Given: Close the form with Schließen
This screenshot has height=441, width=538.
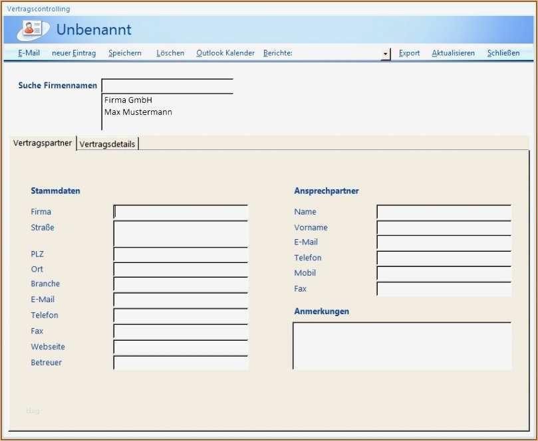Looking at the screenshot, I should point(503,53).
